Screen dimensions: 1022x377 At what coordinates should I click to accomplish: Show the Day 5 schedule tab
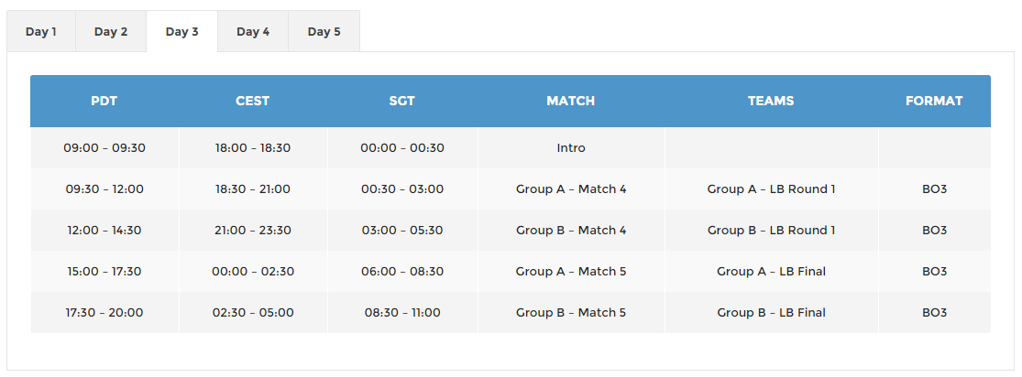click(324, 31)
